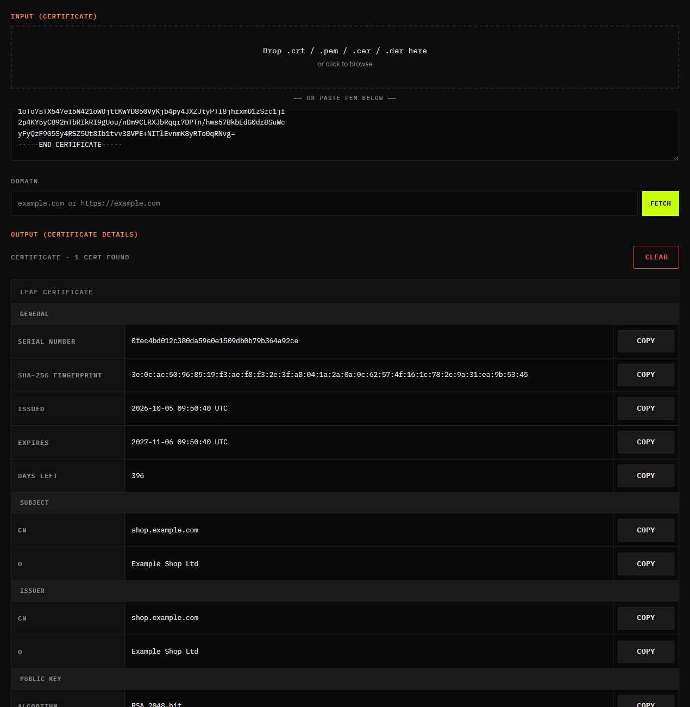Select Issuer organization Example Shop Ltd

tap(165, 652)
